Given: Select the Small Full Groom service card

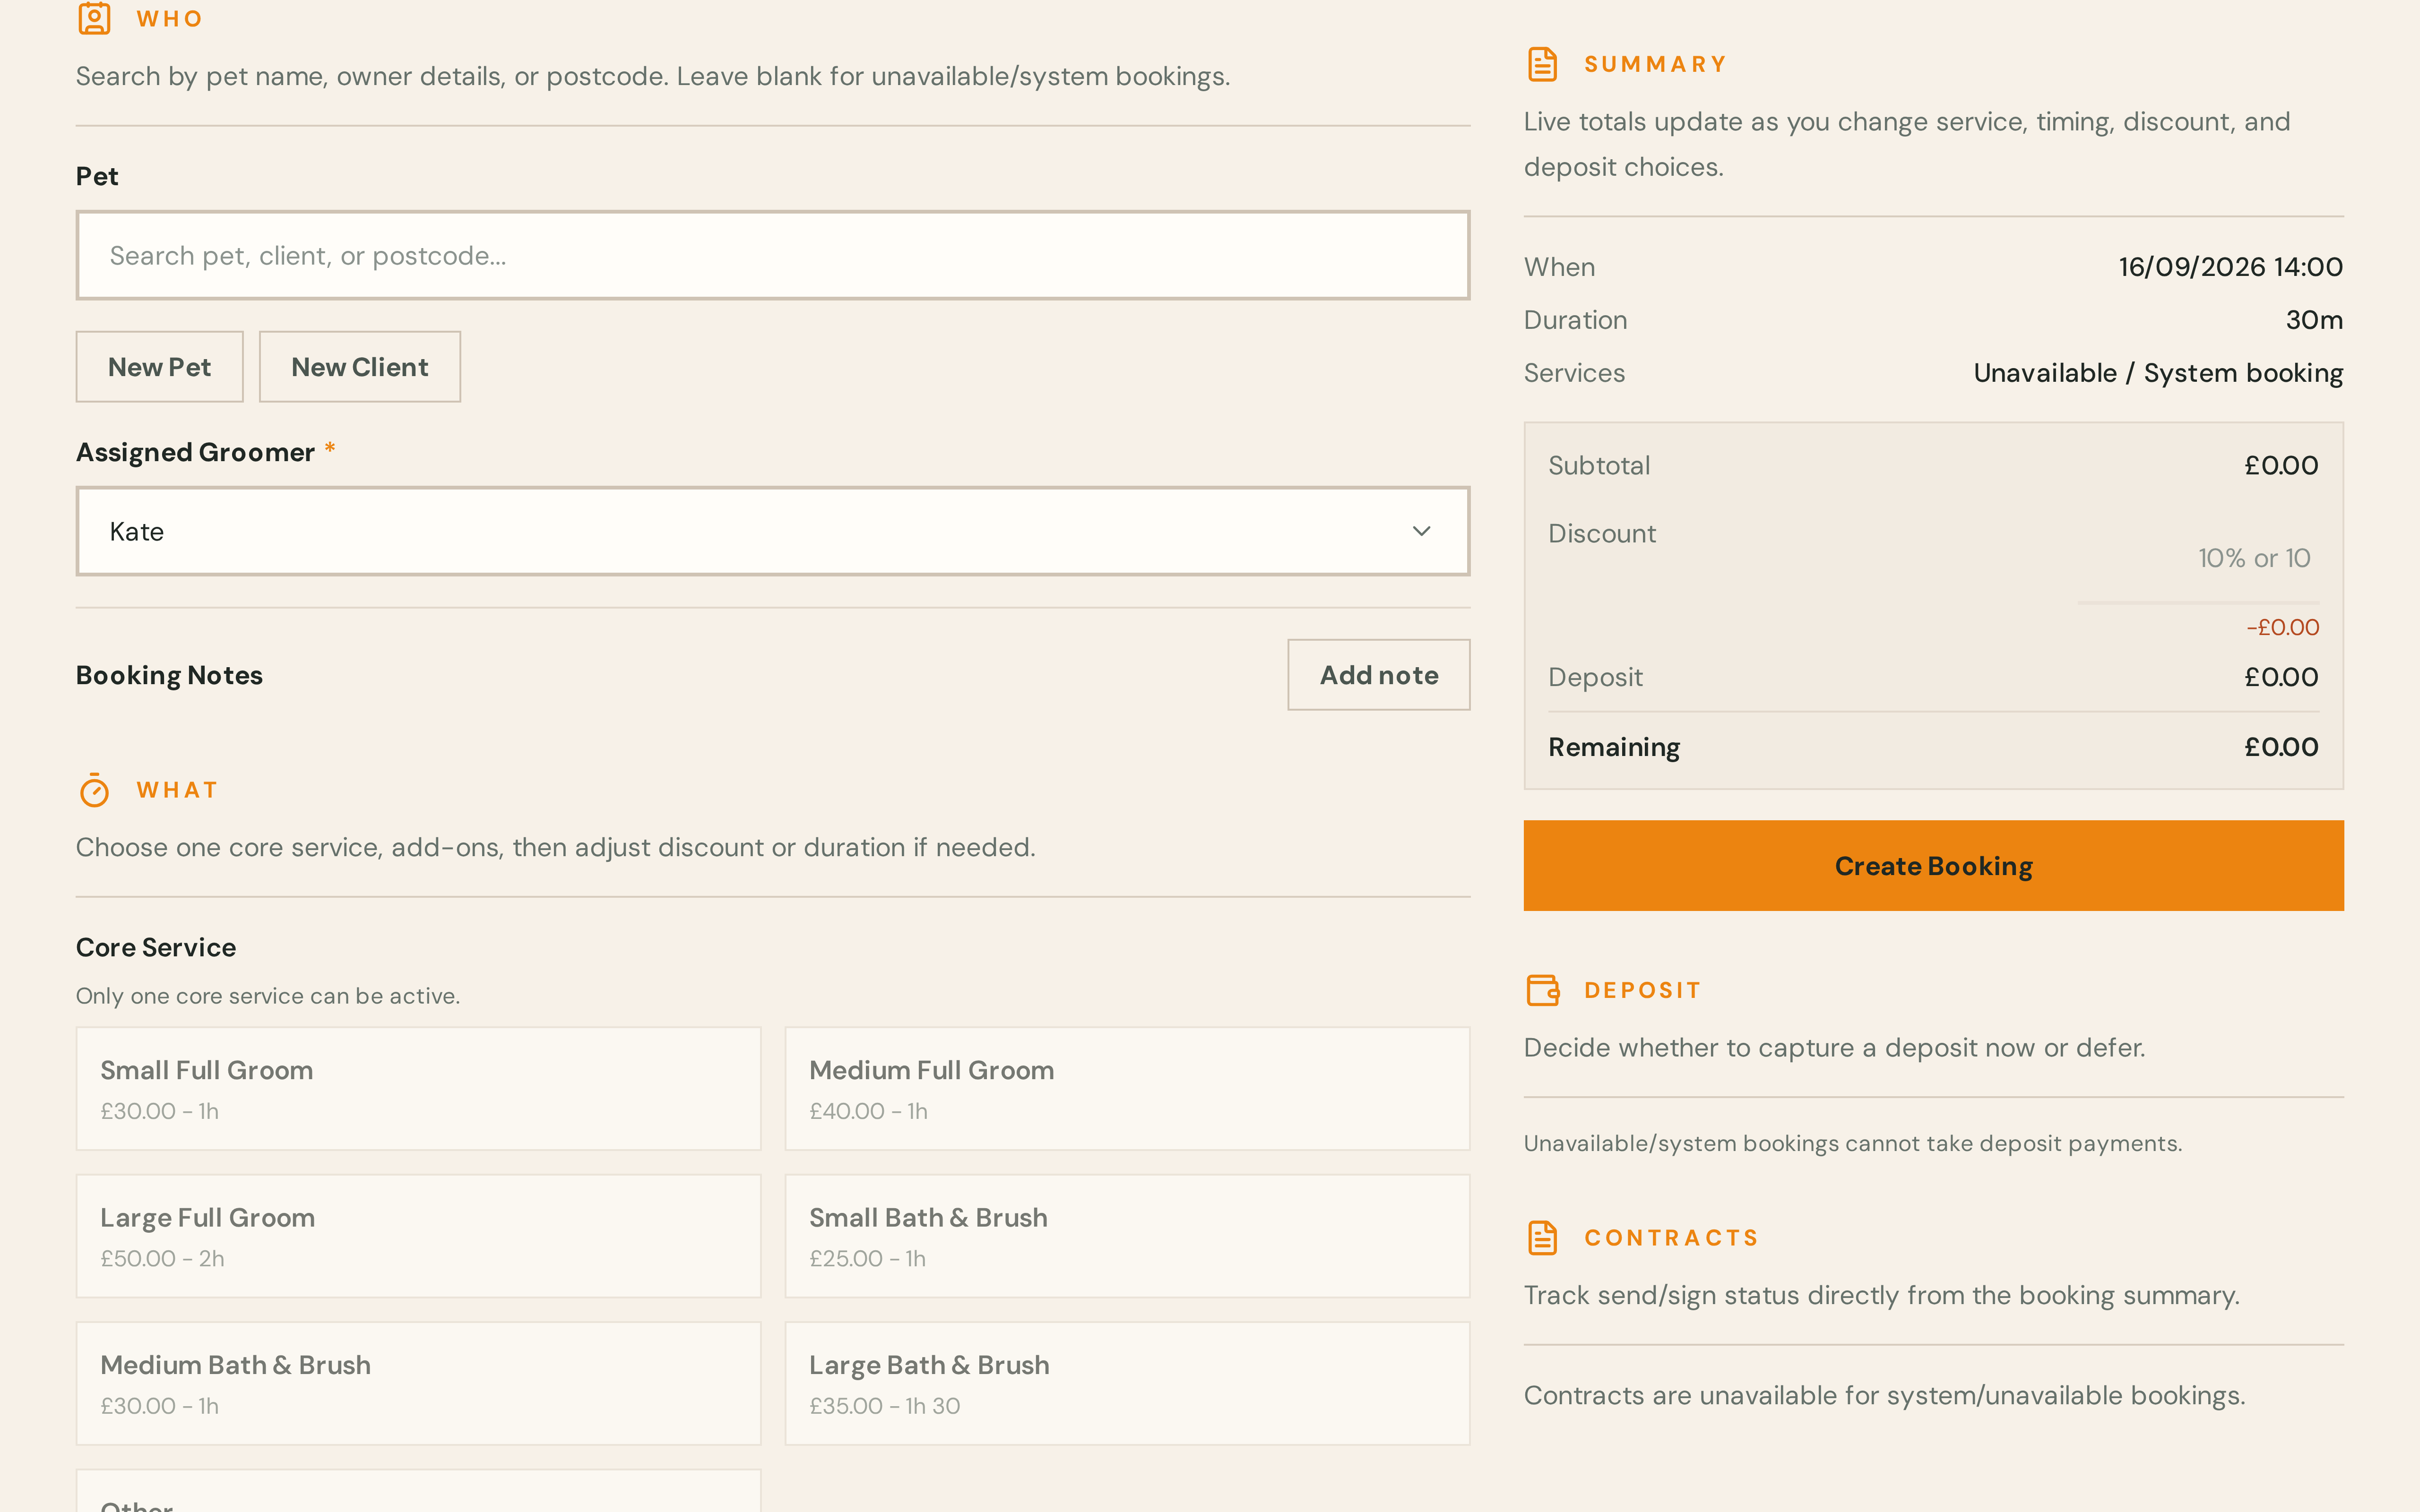Looking at the screenshot, I should (418, 1088).
